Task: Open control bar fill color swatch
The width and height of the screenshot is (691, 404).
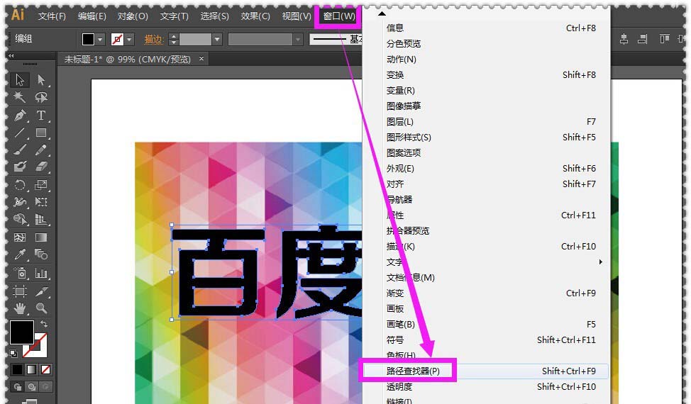Action: [88, 39]
